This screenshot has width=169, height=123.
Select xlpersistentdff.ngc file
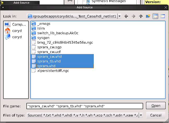click(x=53, y=71)
